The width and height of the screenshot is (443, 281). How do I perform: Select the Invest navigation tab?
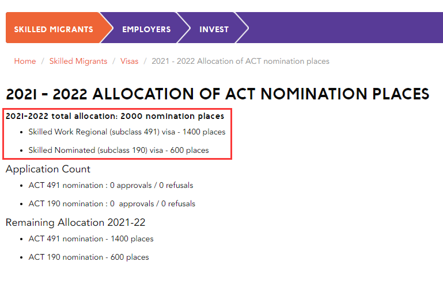pos(214,29)
